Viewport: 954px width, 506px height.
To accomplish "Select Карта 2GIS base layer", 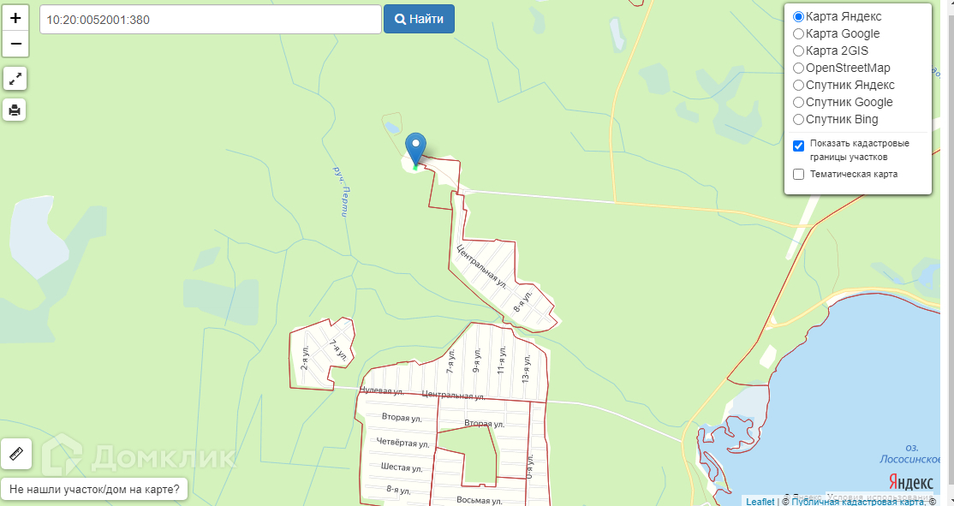I will click(x=799, y=51).
